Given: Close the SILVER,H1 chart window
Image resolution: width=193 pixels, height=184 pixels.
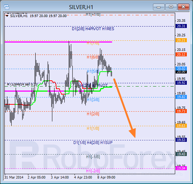Looking at the screenshot, I should point(184,7).
